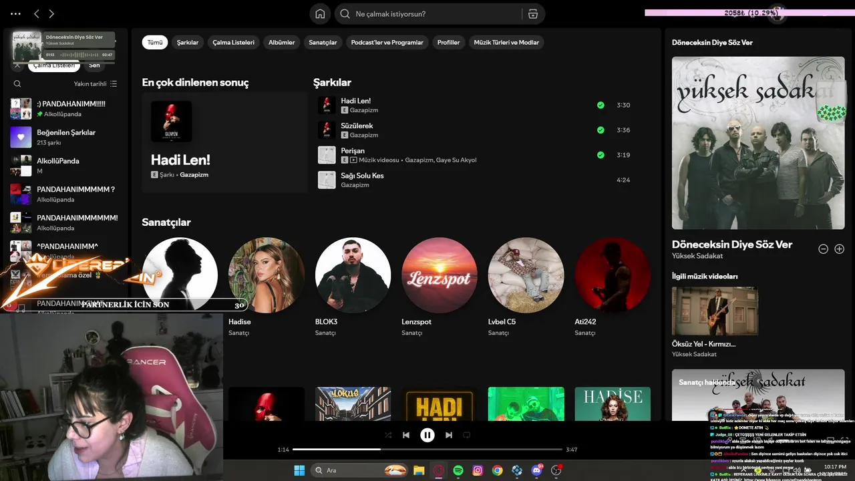Play the Sağı Solu Kes song row

476,180
